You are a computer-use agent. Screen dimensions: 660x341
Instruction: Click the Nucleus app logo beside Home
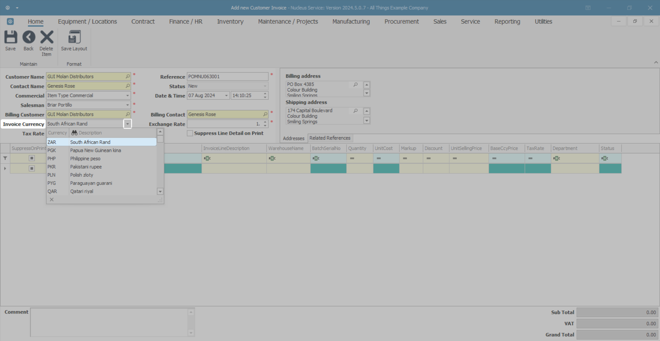[x=10, y=21]
